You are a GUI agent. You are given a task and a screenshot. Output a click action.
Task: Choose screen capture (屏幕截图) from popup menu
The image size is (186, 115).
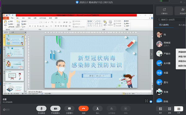(x=182, y=52)
